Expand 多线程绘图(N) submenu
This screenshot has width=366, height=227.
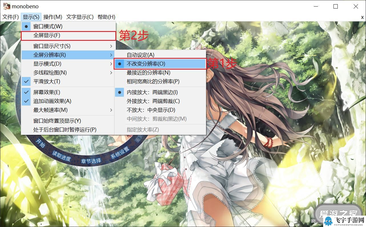(x=68, y=72)
